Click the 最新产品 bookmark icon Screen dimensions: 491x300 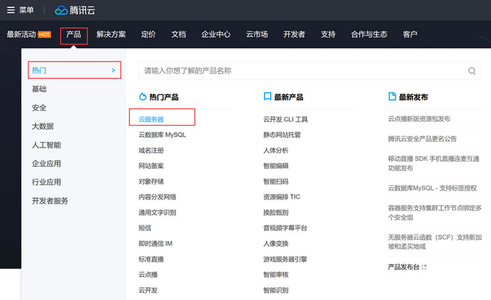tap(267, 96)
